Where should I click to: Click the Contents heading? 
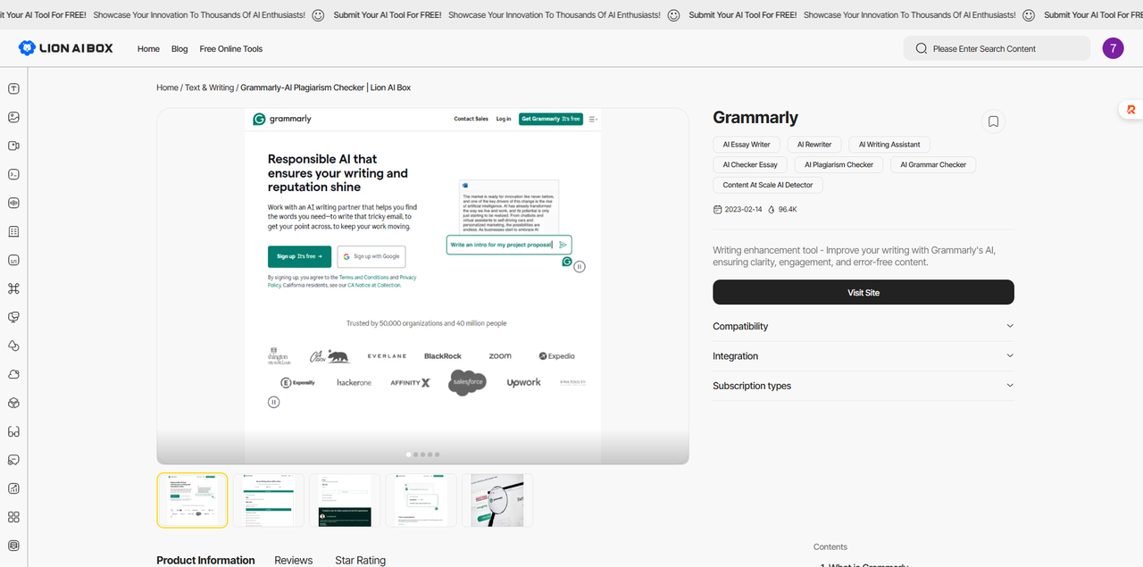point(830,546)
